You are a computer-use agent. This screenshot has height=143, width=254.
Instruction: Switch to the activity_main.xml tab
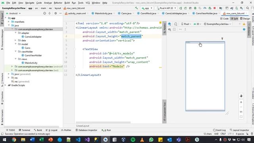[x=75, y=13]
